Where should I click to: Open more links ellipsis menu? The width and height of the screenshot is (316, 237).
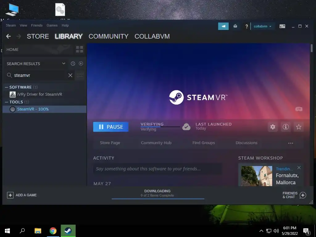point(290,143)
